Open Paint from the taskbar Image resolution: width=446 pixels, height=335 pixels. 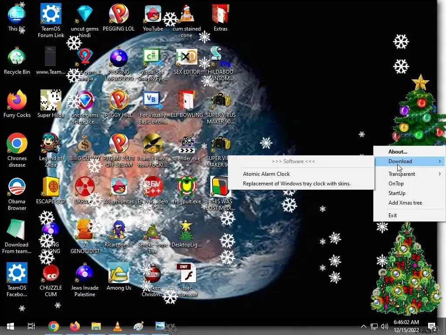click(x=139, y=326)
